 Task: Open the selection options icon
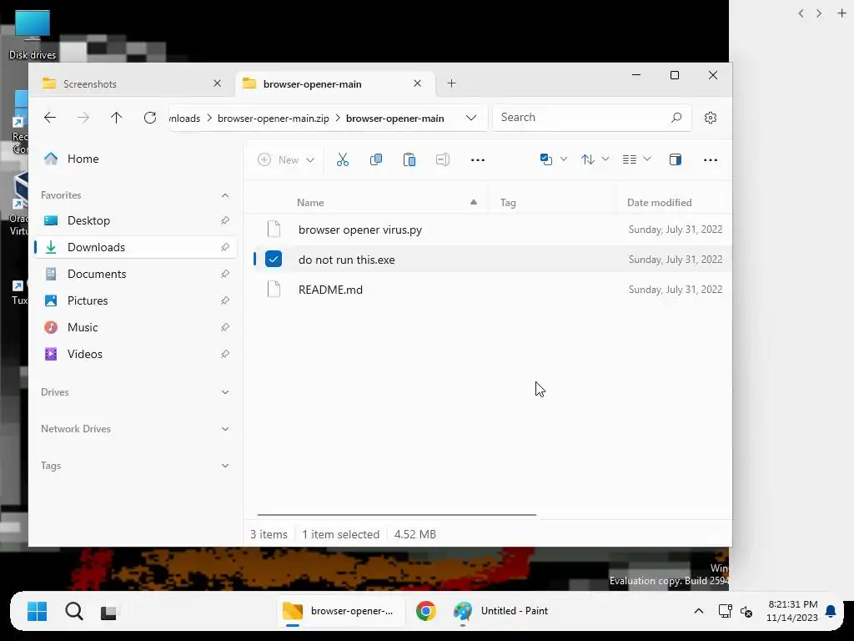[546, 159]
